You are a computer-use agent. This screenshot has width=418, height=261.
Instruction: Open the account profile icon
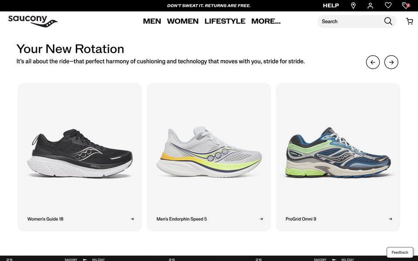click(370, 6)
